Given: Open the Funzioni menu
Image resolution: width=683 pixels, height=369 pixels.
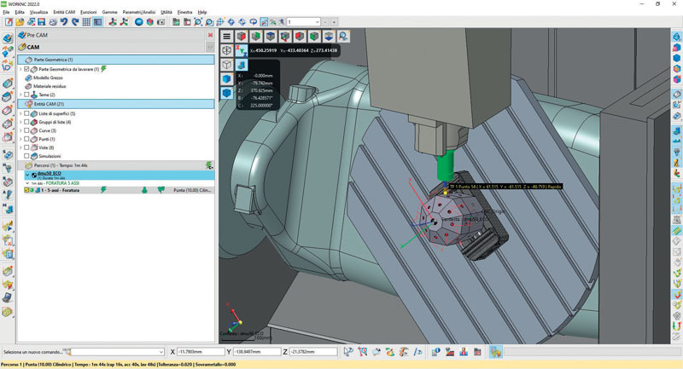Looking at the screenshot, I should 89,12.
